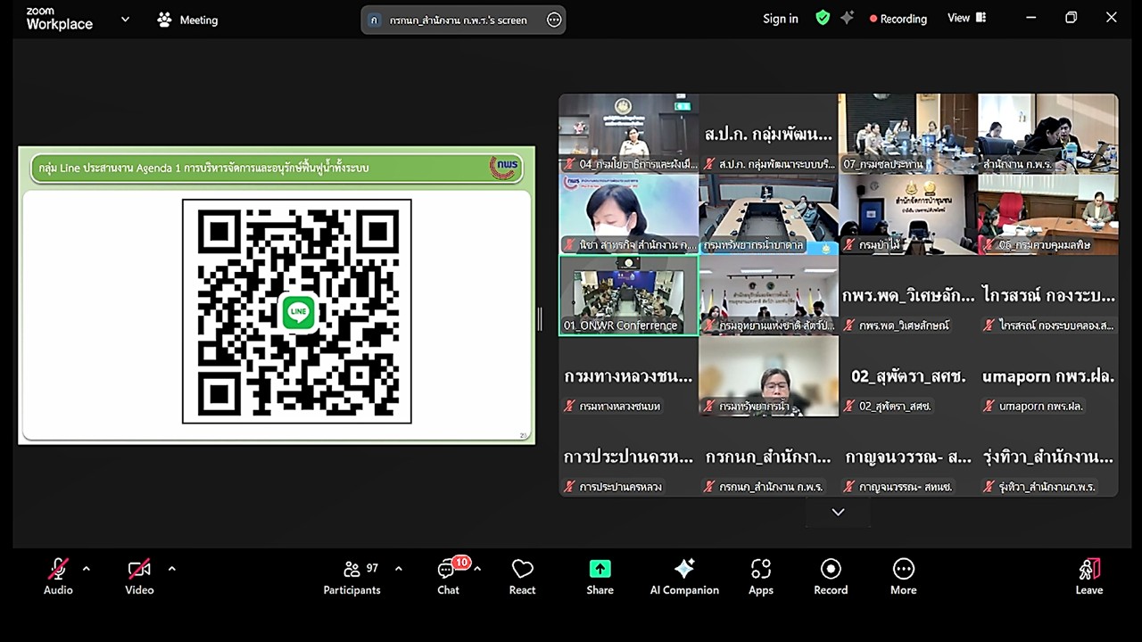
Task: Click LINE QR code on shared screen
Action: (297, 311)
